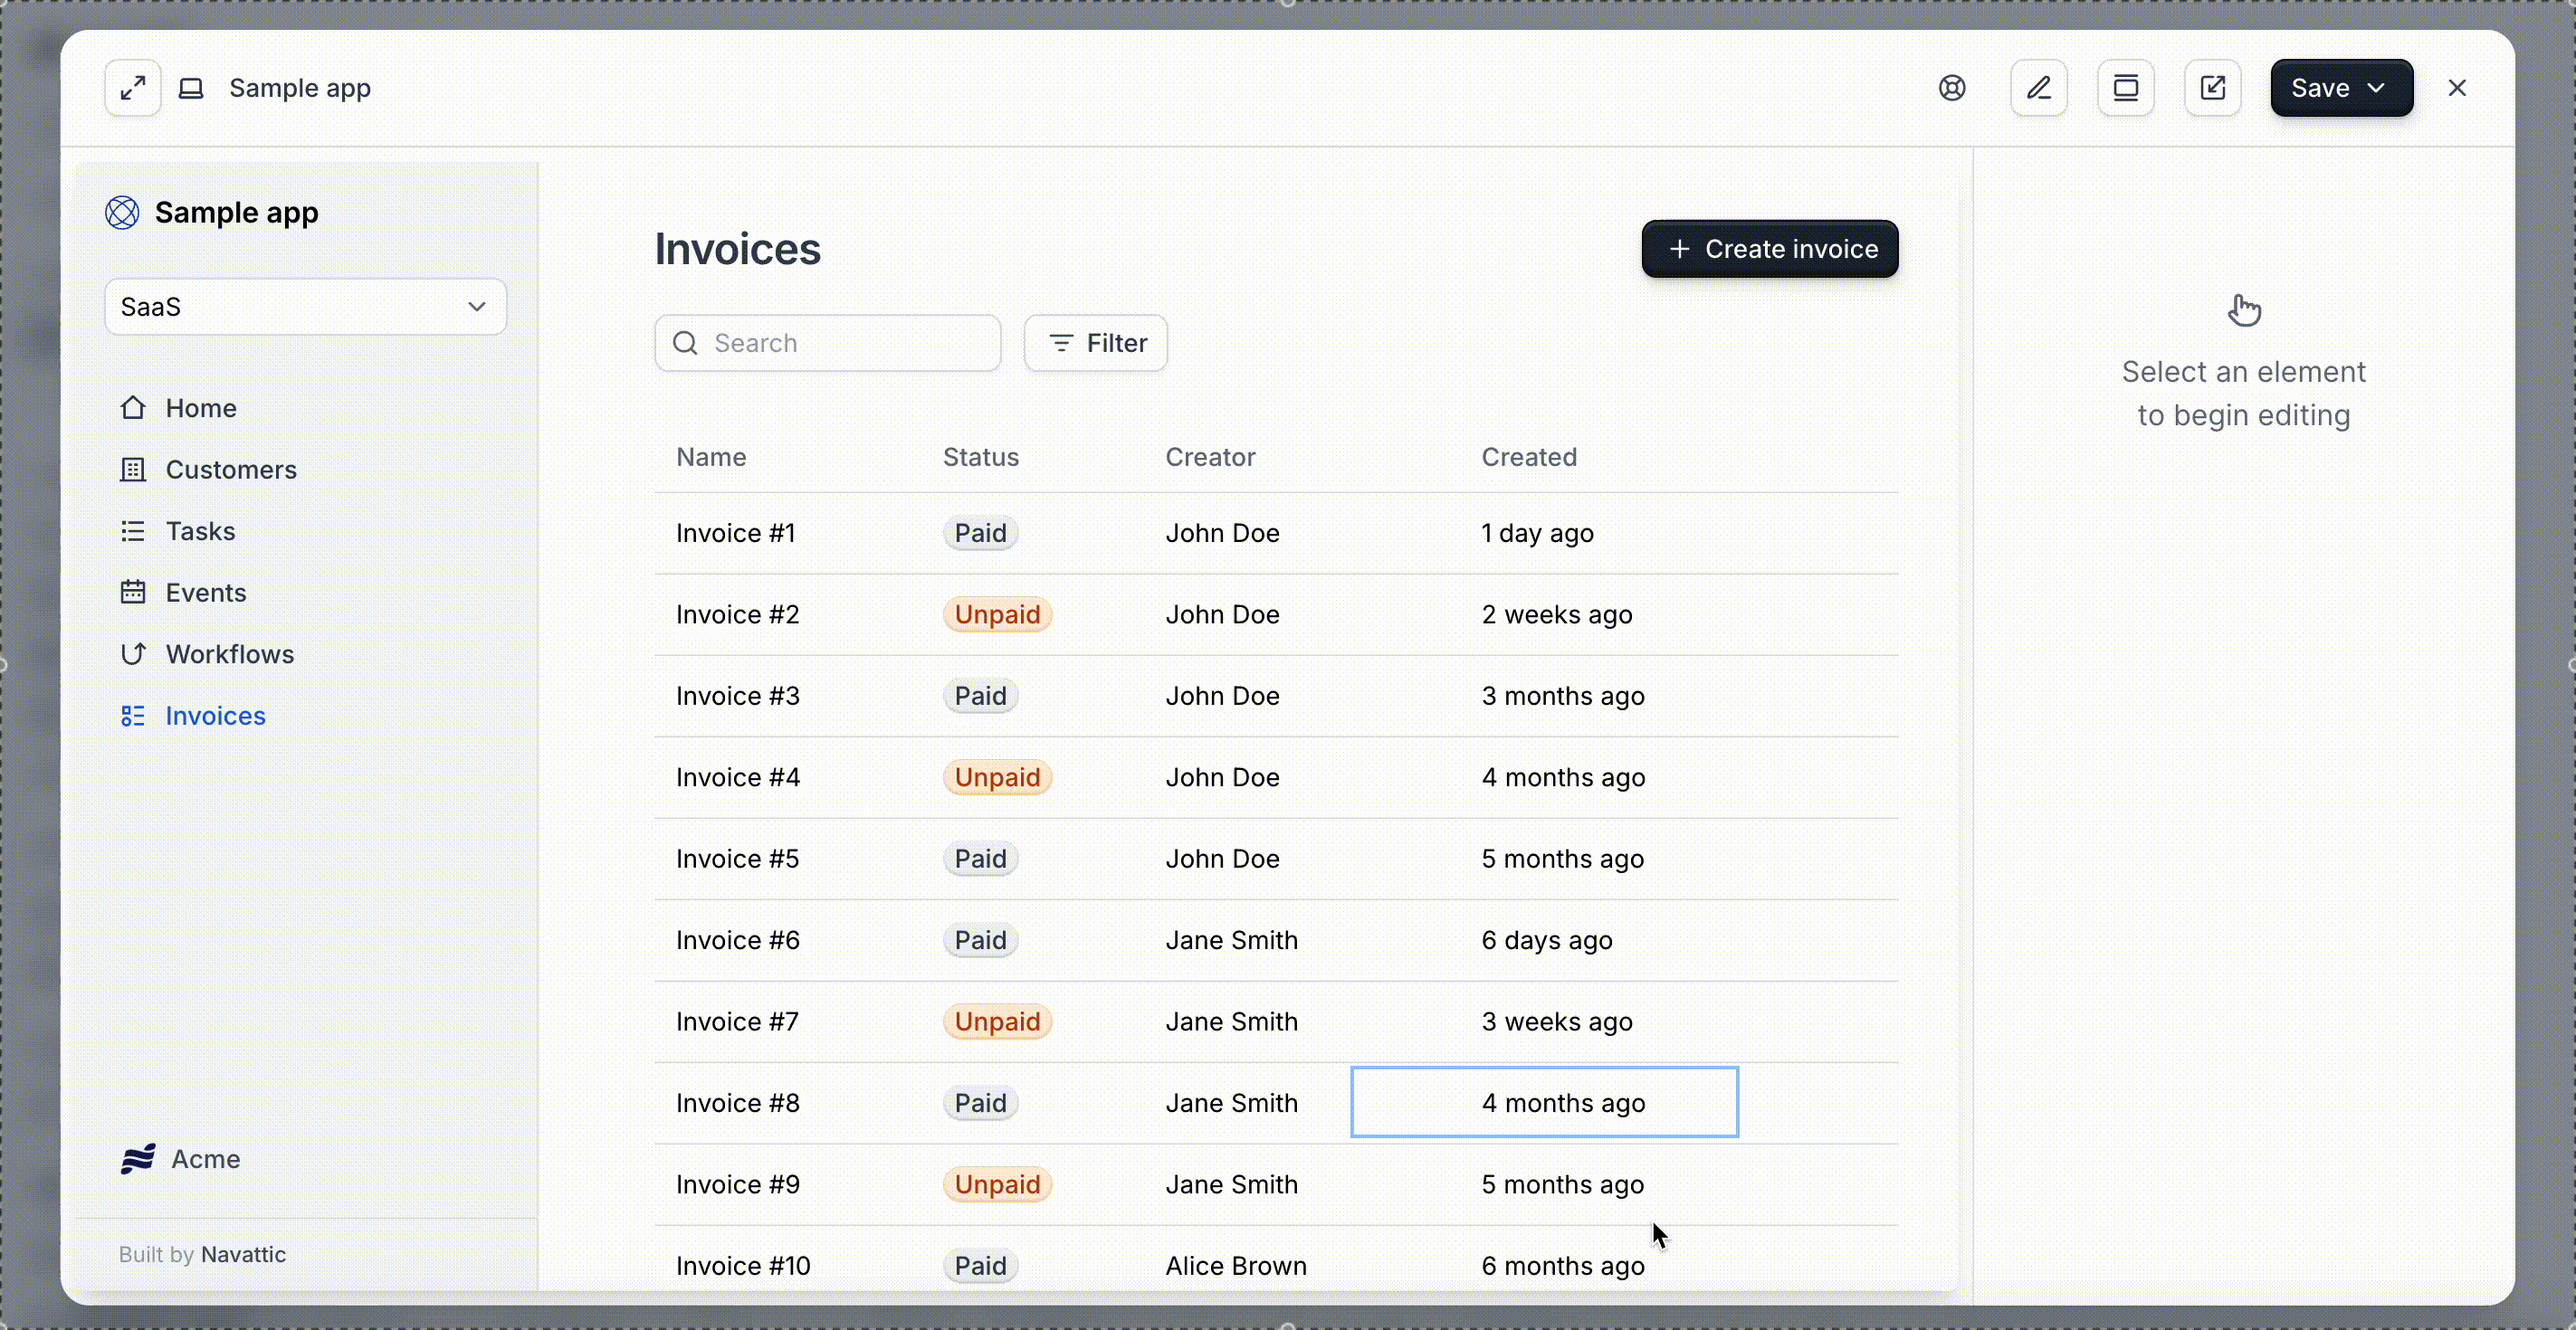Viewport: 2576px width, 1330px height.
Task: Click the lifebuoy help icon in header
Action: click(x=1951, y=88)
